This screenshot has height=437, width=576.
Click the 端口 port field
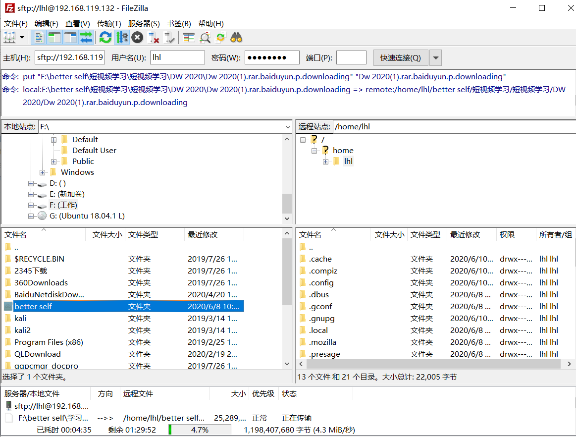tap(351, 57)
